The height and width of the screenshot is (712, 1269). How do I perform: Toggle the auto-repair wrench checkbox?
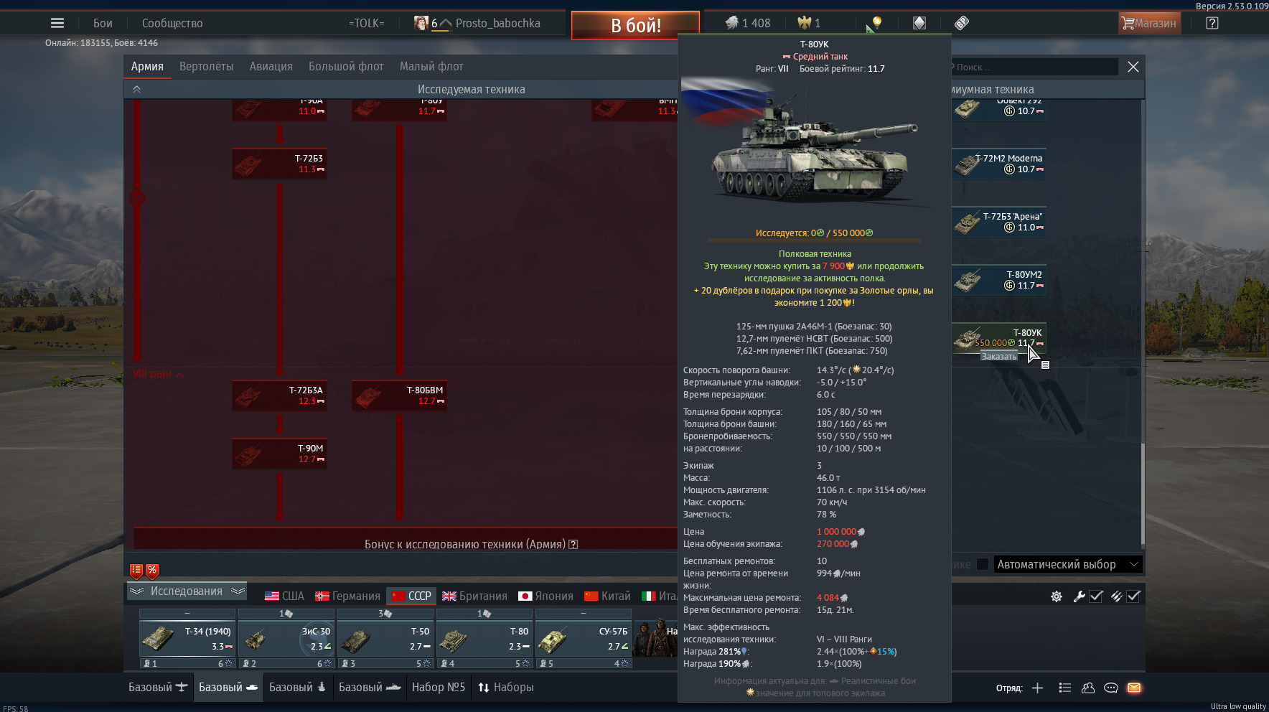pos(1096,596)
